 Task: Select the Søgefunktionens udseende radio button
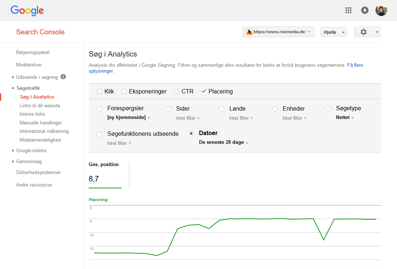pos(99,134)
